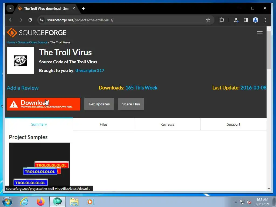Switch to the Support tab

pyautogui.click(x=233, y=124)
